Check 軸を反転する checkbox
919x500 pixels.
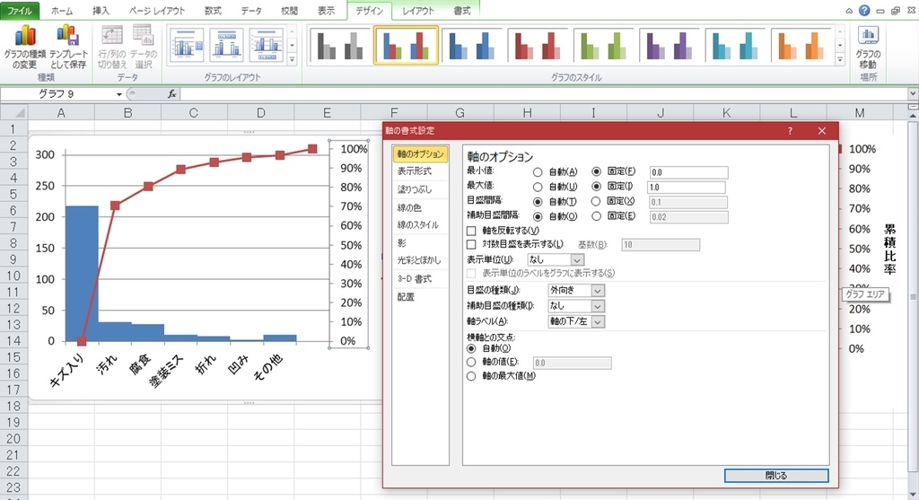click(x=471, y=231)
